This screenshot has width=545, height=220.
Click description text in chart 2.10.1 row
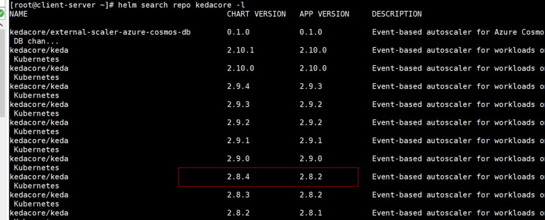click(458, 50)
